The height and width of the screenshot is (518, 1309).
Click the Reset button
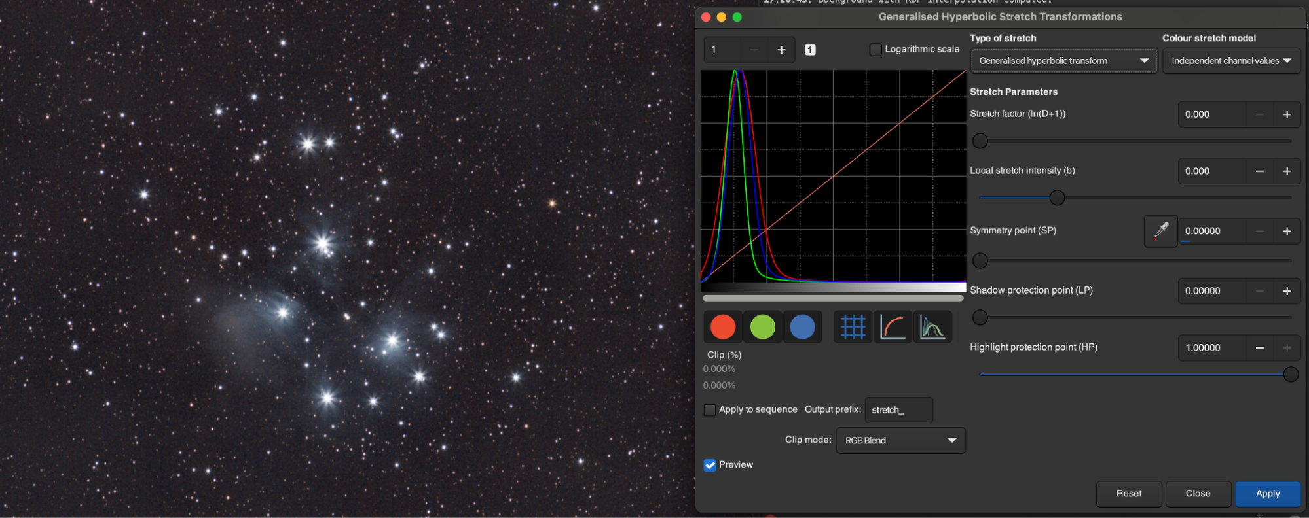(1129, 494)
